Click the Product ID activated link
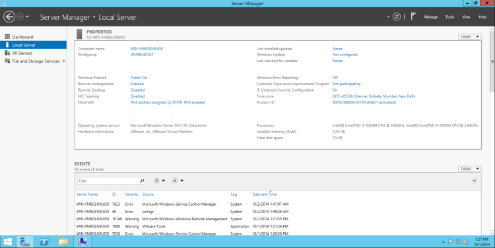Viewport: 495px width, 248px height. (x=364, y=102)
